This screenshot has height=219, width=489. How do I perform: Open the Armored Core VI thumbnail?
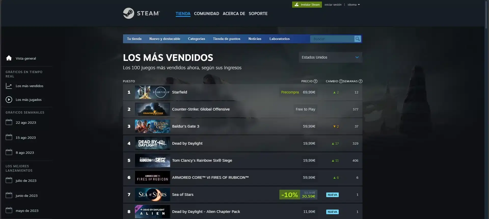[x=152, y=177]
